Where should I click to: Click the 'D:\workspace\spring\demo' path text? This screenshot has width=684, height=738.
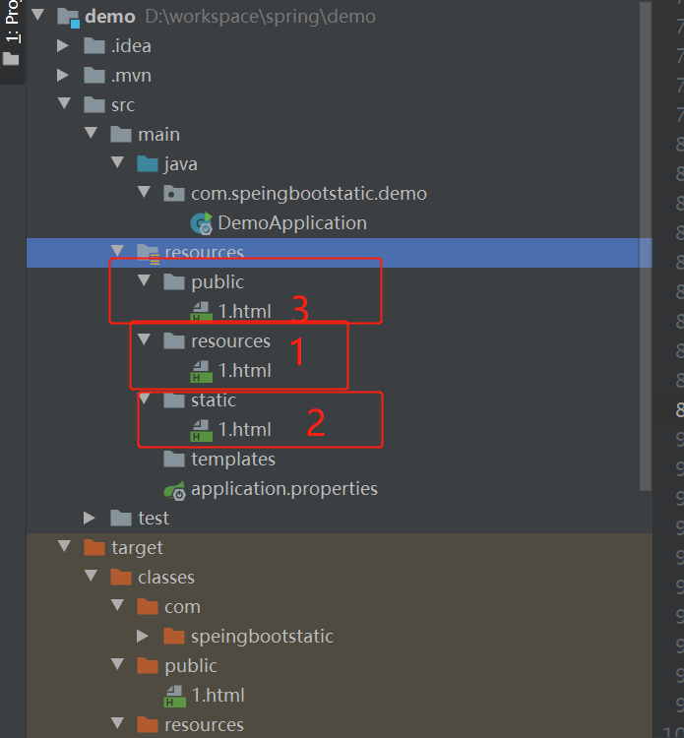coord(261,17)
